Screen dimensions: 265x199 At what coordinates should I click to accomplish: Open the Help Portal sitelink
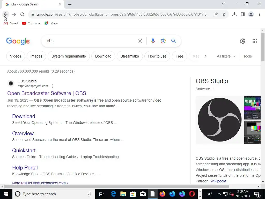pyautogui.click(x=25, y=168)
